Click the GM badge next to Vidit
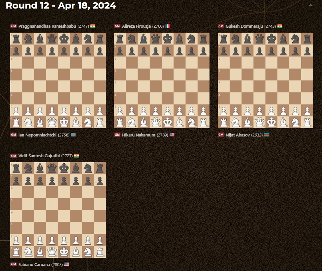The width and height of the screenshot is (322, 271). tap(14, 156)
